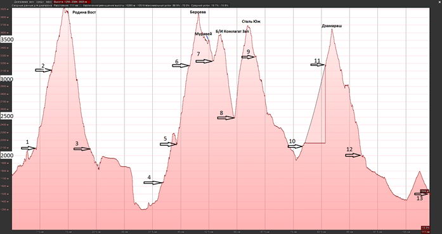Click the red distance readout at bottom right

coord(426,231)
